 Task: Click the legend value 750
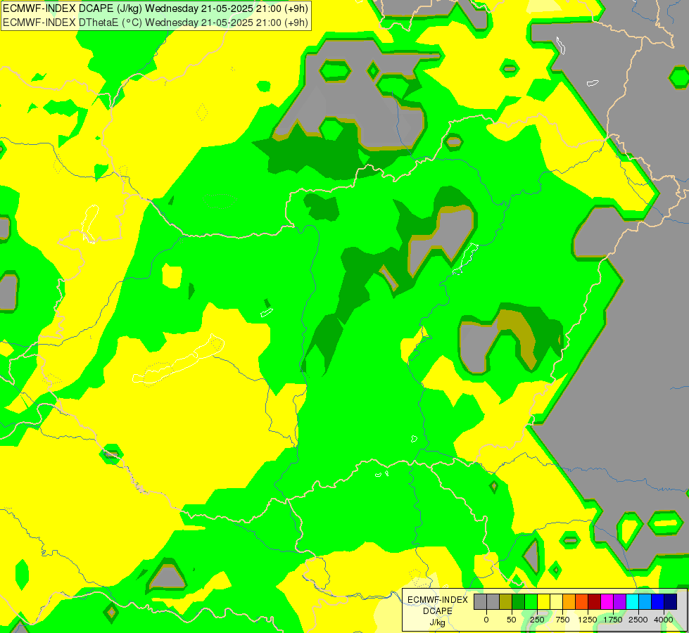point(562,620)
